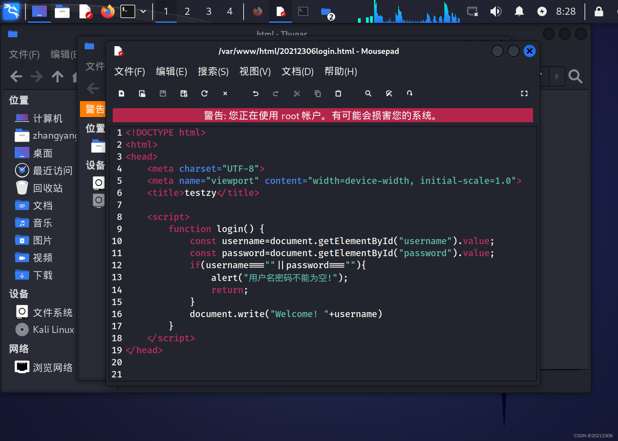Click the Save As toolbar icon
Image resolution: width=618 pixels, height=441 pixels.
coord(184,93)
